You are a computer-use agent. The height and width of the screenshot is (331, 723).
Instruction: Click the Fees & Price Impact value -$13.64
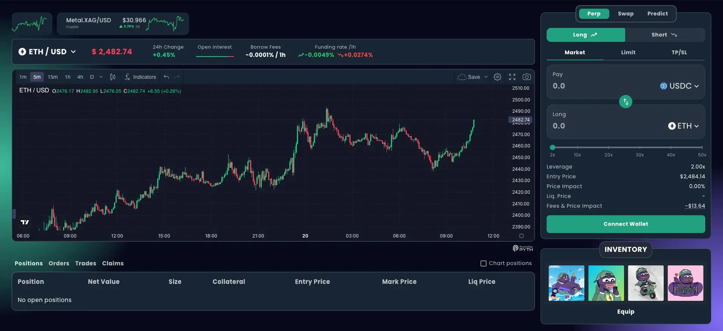[695, 206]
